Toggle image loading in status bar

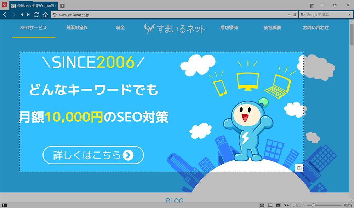click(x=278, y=205)
